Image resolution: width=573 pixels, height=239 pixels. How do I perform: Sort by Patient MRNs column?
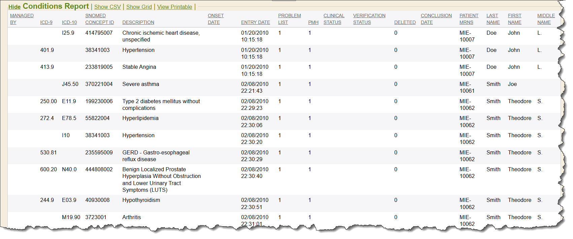point(469,19)
